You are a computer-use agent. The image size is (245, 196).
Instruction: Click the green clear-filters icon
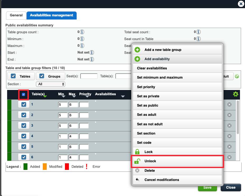pos(237,76)
